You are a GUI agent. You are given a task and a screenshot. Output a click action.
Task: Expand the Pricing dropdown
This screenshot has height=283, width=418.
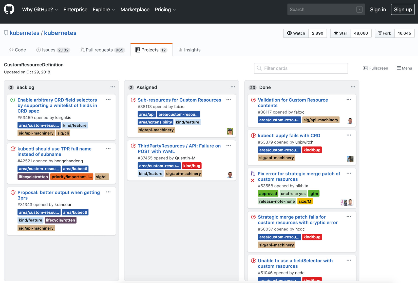[x=165, y=10]
